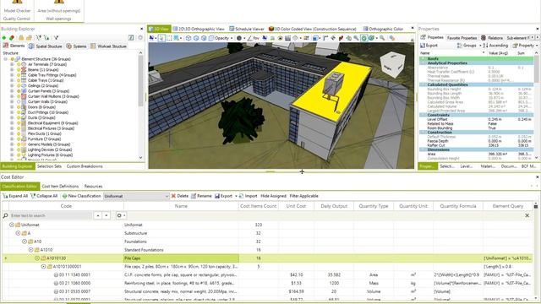The height and width of the screenshot is (304, 541).
Task: Click the $42.10 unit cost cell
Action: click(x=297, y=275)
